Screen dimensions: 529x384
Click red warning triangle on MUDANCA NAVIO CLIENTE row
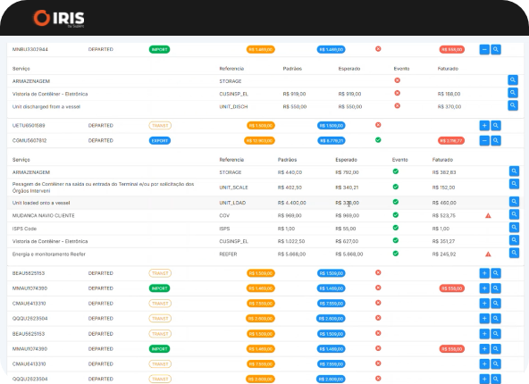(x=488, y=215)
